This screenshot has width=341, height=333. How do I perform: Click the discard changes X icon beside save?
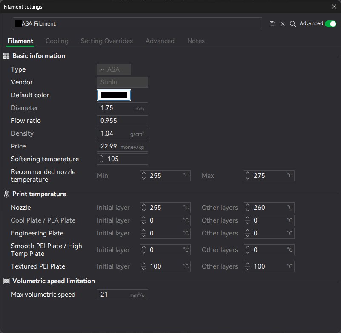tap(283, 24)
